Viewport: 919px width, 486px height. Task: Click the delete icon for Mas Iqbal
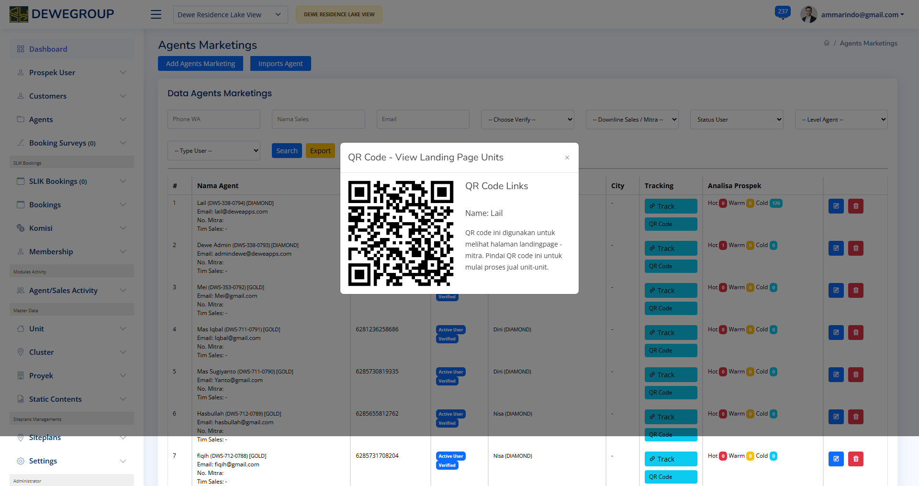coord(855,332)
